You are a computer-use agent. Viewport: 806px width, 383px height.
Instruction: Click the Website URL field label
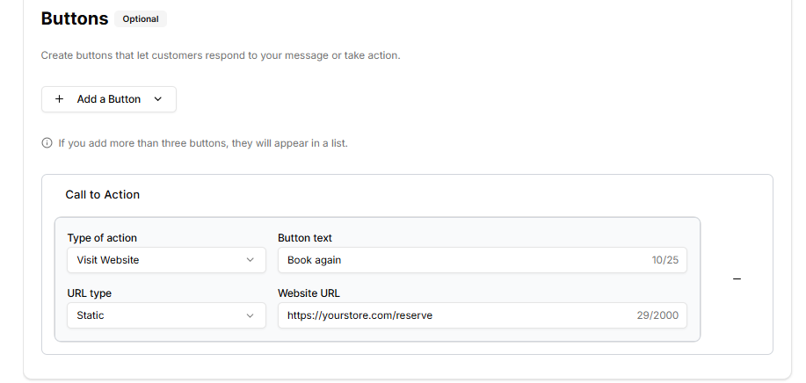pyautogui.click(x=309, y=293)
